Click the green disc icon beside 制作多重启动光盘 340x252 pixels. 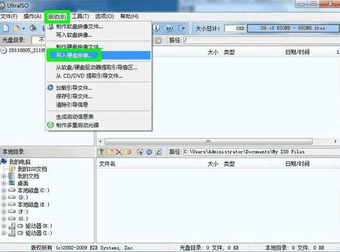pyautogui.click(x=50, y=125)
